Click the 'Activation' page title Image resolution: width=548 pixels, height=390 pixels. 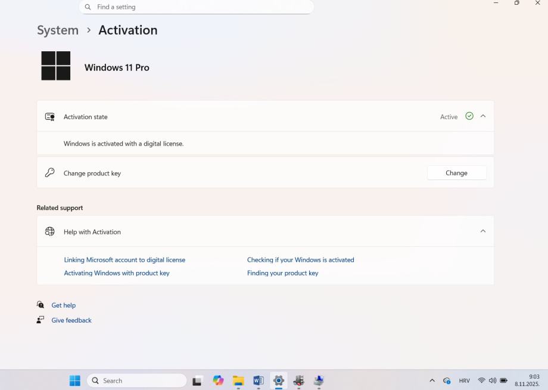point(128,30)
